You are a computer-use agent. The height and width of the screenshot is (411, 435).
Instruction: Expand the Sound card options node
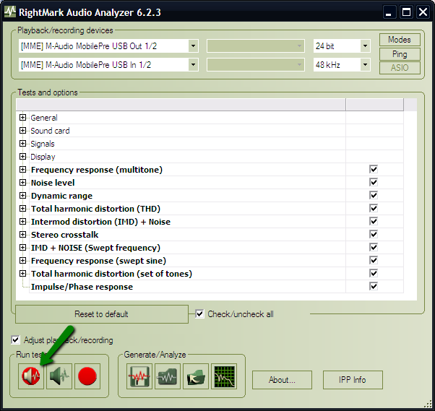click(x=22, y=130)
